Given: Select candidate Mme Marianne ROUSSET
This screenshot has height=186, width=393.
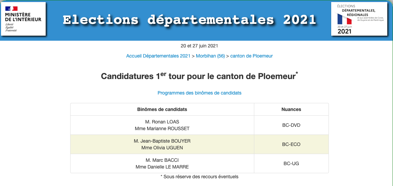Looking at the screenshot, I should [x=162, y=128].
